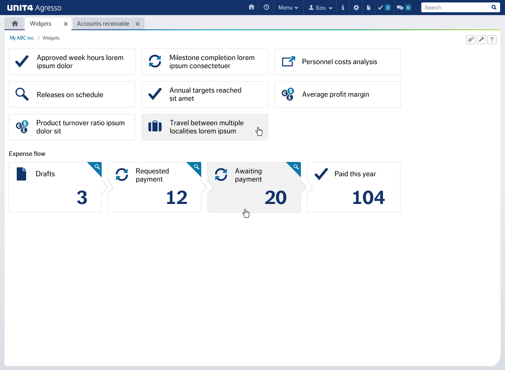Click the document icon in top bar
The width and height of the screenshot is (505, 370).
[368, 7]
